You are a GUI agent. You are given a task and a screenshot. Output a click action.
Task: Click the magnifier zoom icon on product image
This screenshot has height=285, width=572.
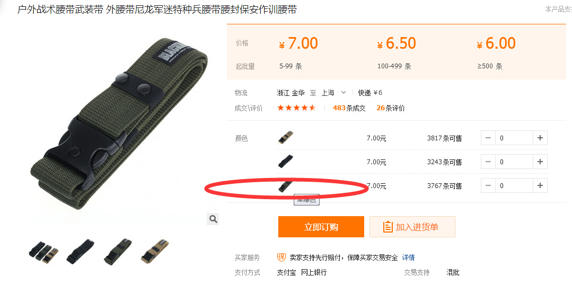(213, 219)
